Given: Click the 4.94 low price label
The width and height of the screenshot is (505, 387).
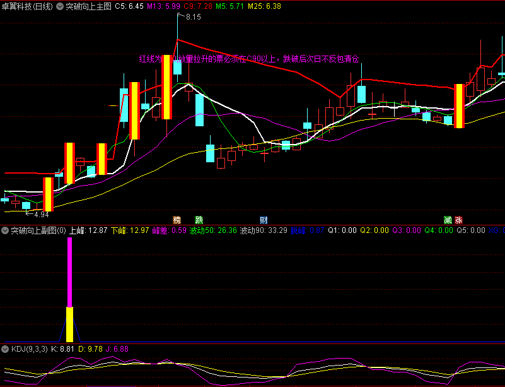Looking at the screenshot, I should (41, 215).
